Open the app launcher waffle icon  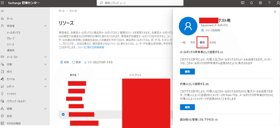point(2,3)
